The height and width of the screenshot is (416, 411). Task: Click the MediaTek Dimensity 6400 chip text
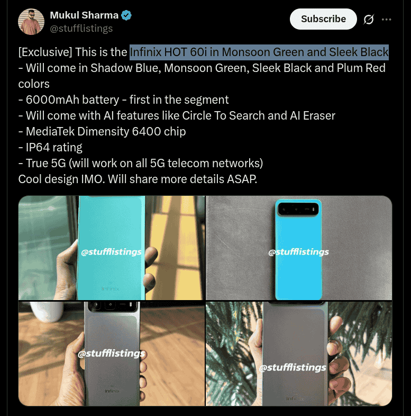click(x=102, y=132)
